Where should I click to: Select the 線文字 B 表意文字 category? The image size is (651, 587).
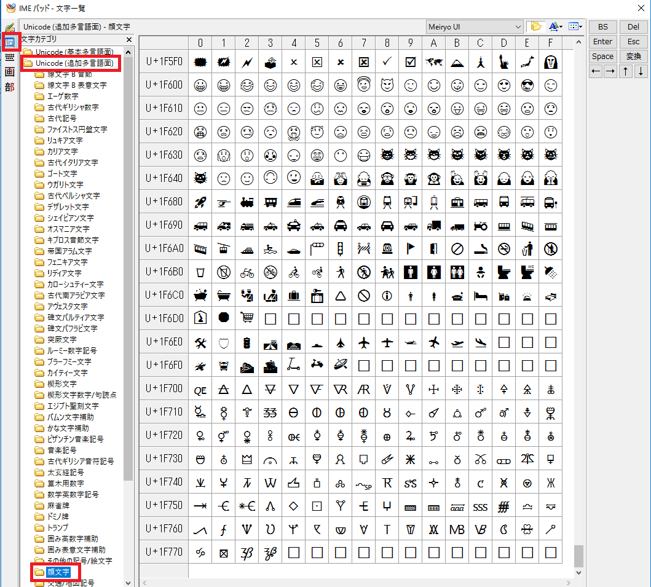pos(71,85)
